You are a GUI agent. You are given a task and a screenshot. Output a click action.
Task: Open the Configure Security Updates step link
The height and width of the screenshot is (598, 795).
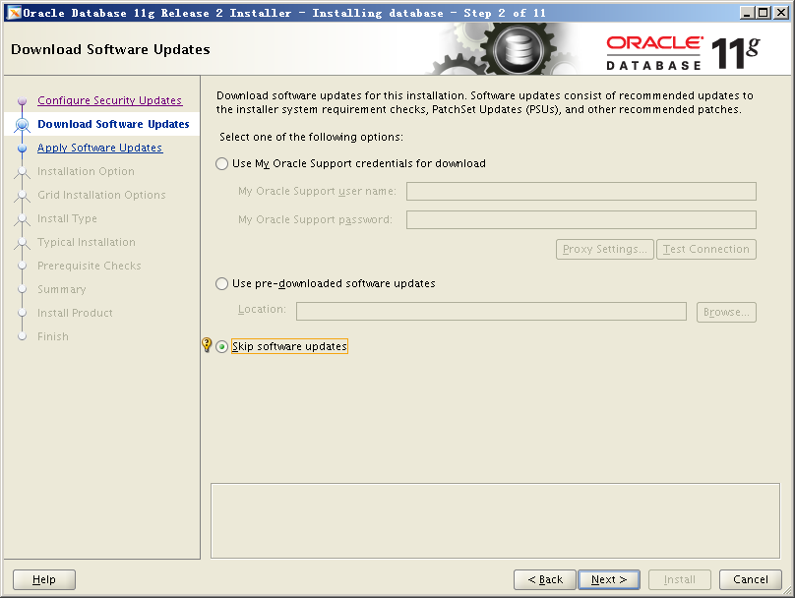tap(109, 100)
